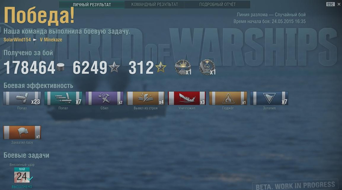Viewport: 342px width, 190px height.
Task: Open the Командный результат tab
Action: pyautogui.click(x=154, y=4)
